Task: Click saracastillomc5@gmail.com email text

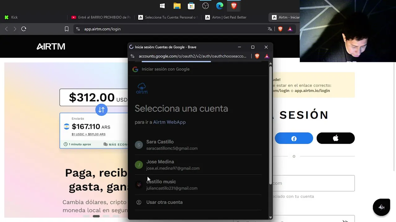Action: tap(172, 148)
